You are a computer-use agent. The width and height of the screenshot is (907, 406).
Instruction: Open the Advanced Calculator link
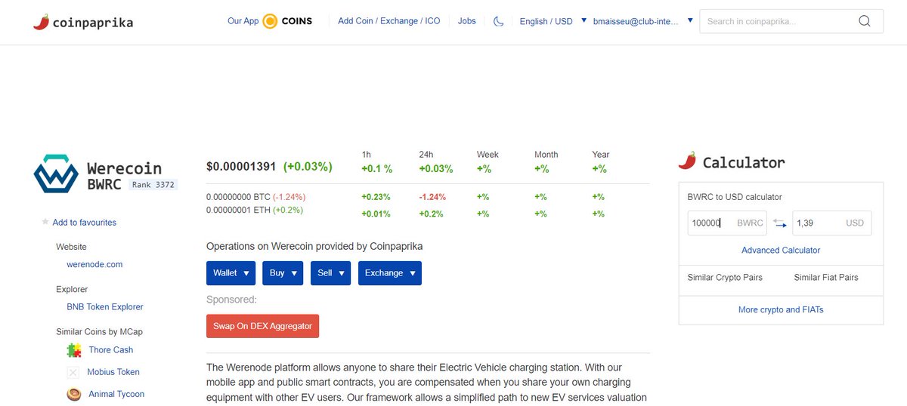781,250
